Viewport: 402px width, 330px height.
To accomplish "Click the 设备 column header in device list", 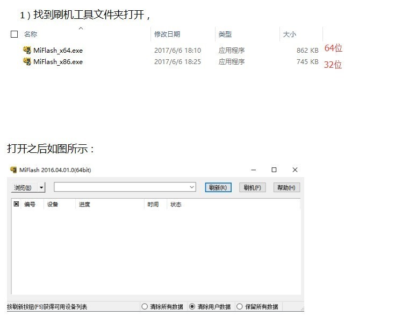I will [x=53, y=205].
